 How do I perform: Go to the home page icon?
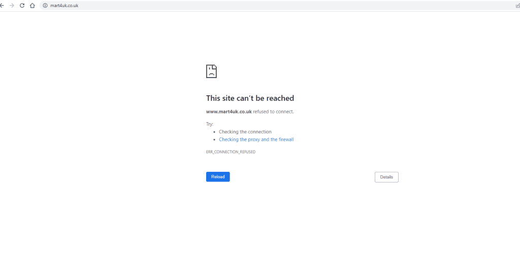coord(32,6)
